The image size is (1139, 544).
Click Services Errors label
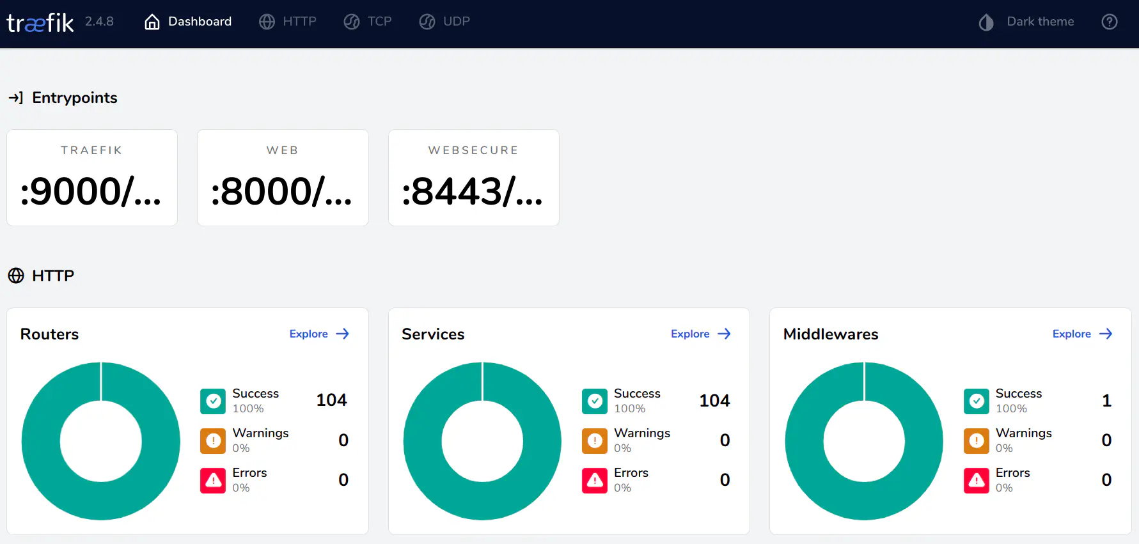pos(631,472)
